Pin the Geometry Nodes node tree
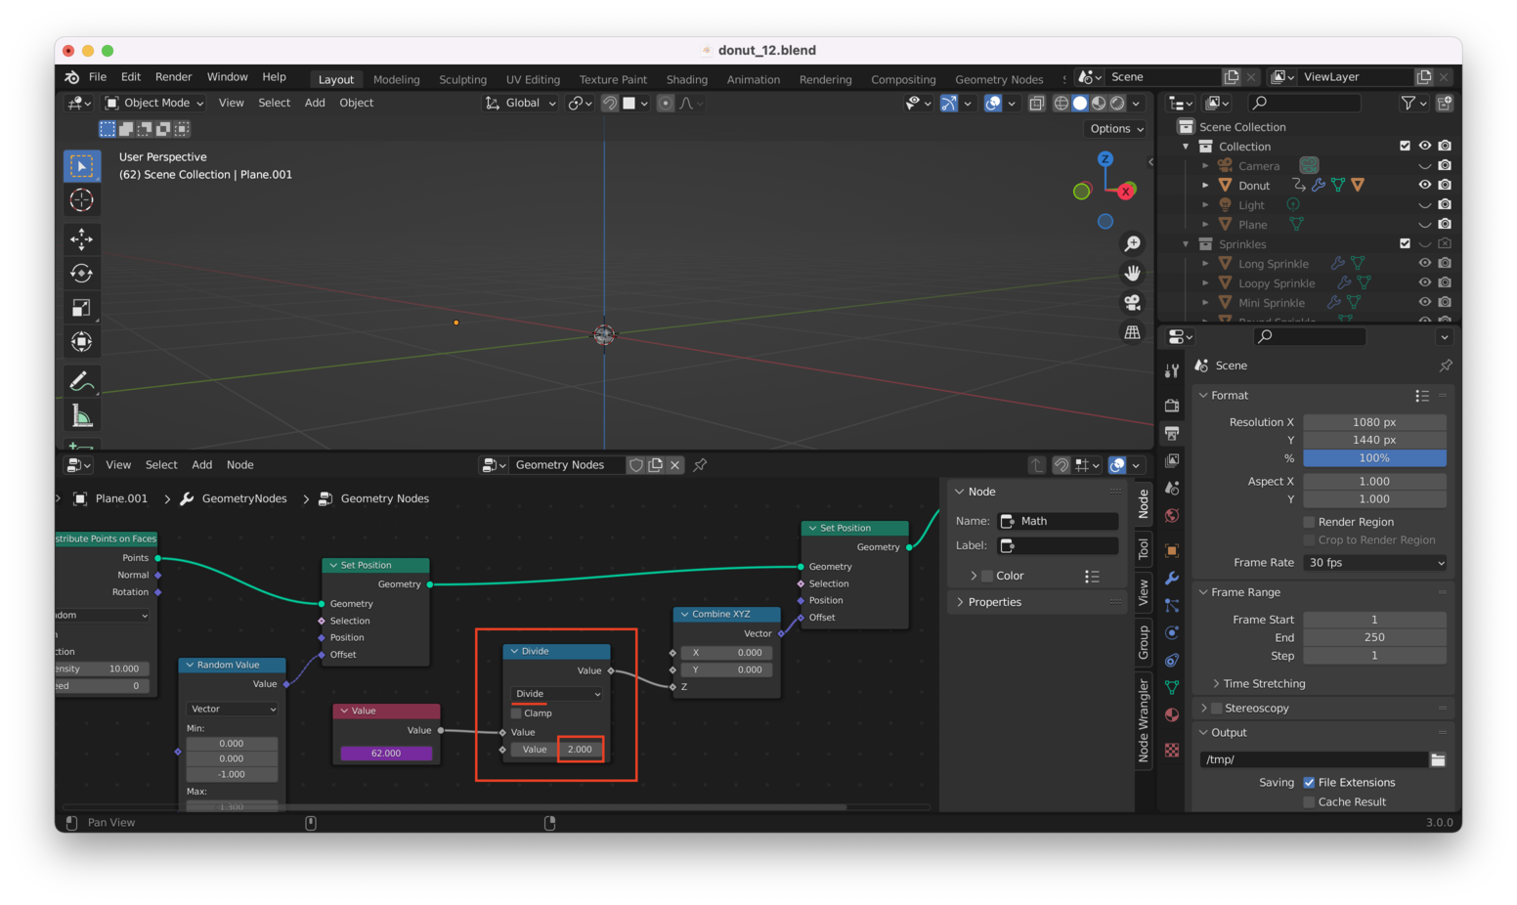Image resolution: width=1517 pixels, height=905 pixels. point(700,465)
